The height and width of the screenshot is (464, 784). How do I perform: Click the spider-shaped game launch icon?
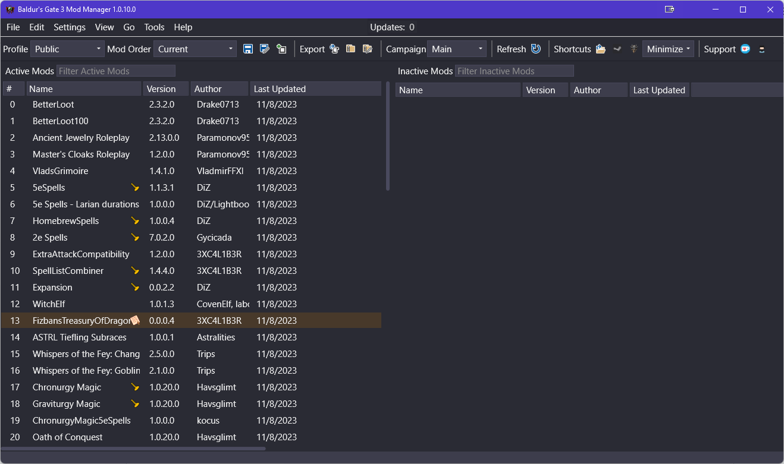pos(634,49)
